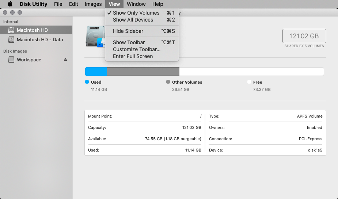Image resolution: width=338 pixels, height=199 pixels.
Task: Select Macintosh HD - Data volume
Action: click(36, 39)
